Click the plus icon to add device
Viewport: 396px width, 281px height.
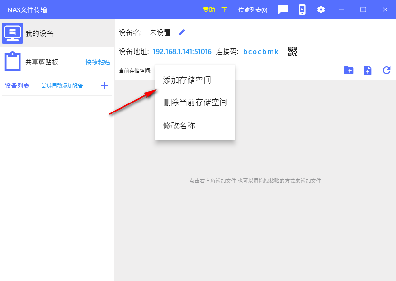(x=104, y=85)
